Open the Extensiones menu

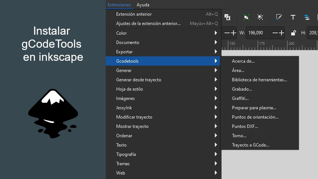(119, 5)
